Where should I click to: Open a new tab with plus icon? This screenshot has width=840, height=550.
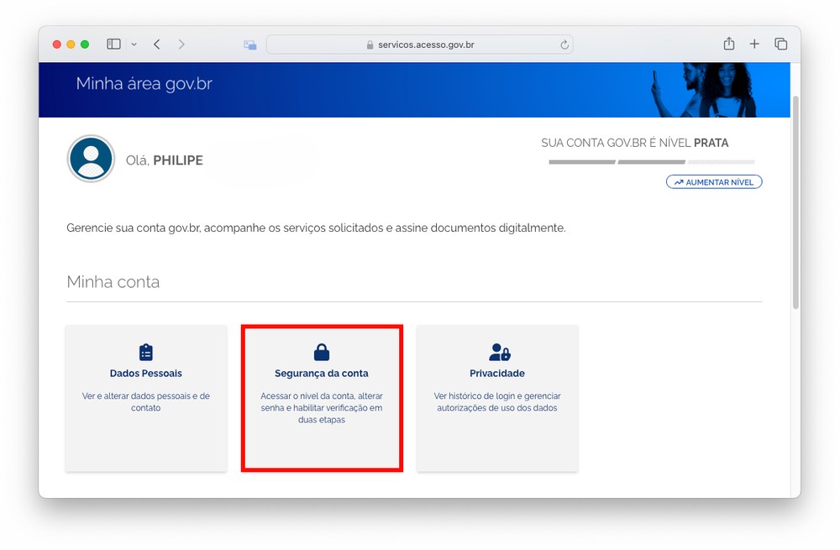pyautogui.click(x=754, y=45)
